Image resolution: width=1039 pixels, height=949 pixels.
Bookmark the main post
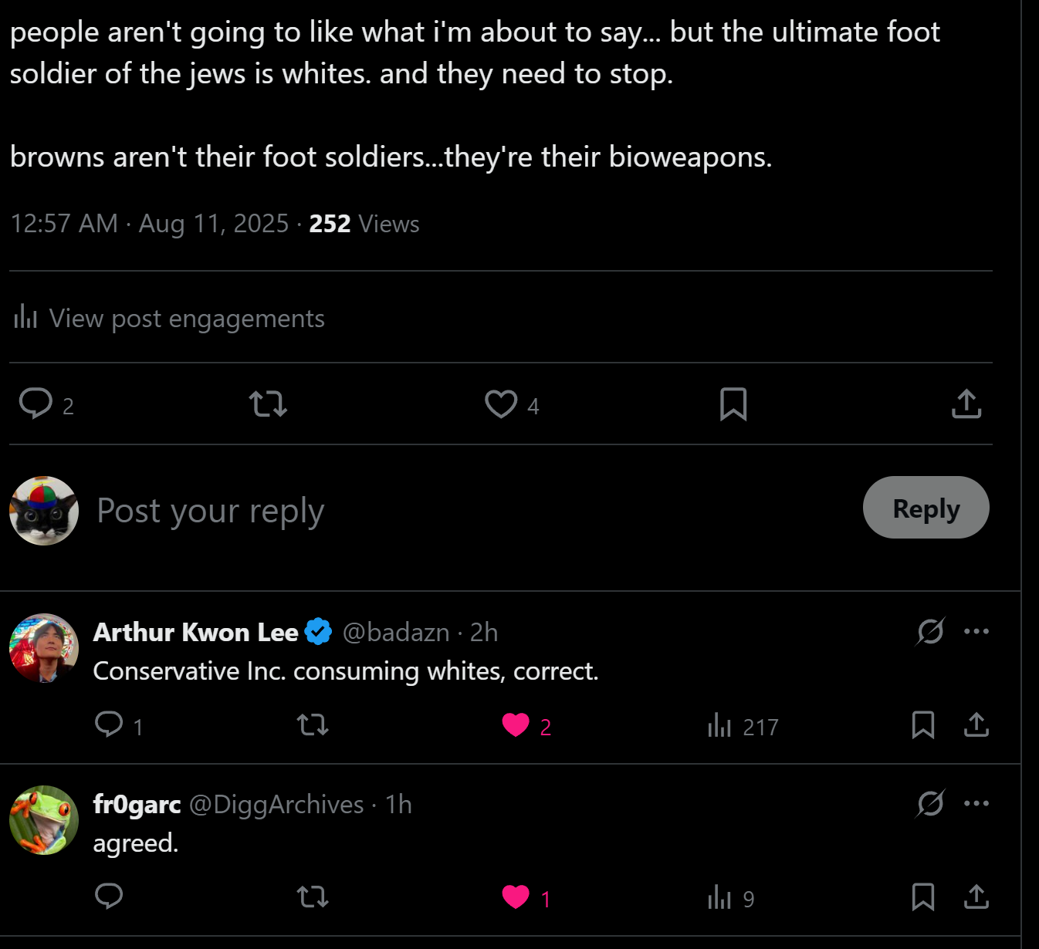(733, 404)
